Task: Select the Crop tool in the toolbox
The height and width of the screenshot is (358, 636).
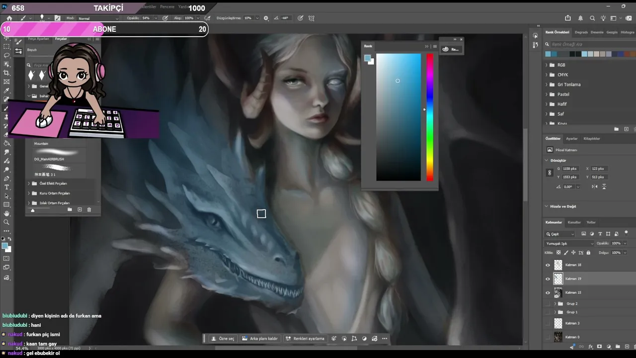Action: 6,73
